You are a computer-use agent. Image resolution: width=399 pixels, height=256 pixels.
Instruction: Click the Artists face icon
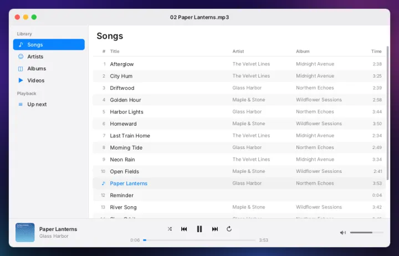(x=21, y=57)
